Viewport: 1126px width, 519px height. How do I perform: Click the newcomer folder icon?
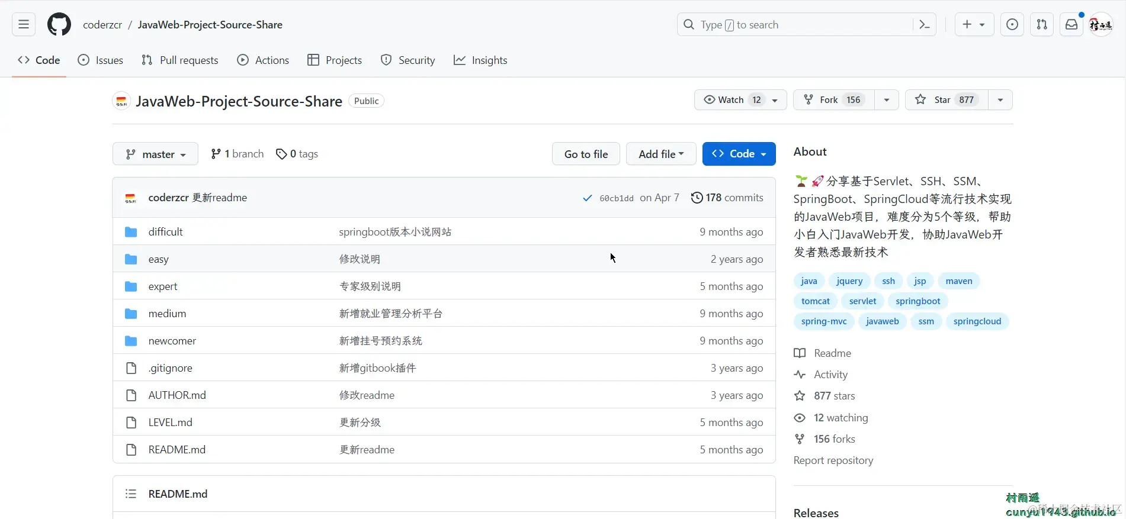(131, 341)
